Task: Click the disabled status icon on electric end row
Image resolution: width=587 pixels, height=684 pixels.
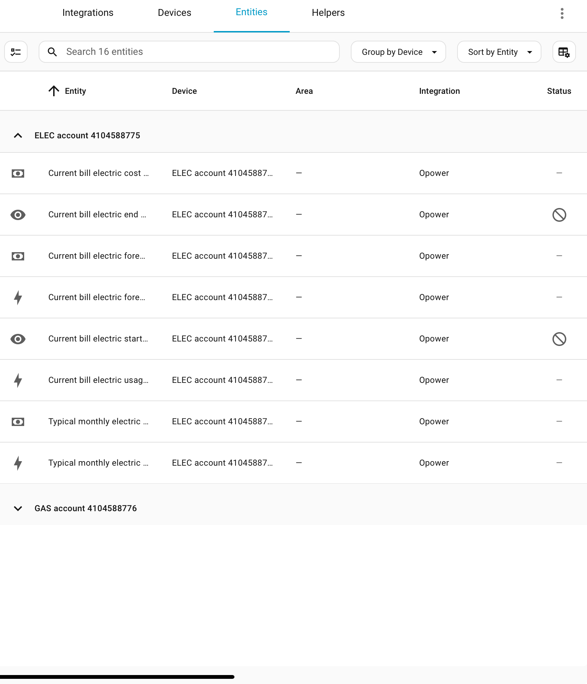Action: tap(559, 215)
